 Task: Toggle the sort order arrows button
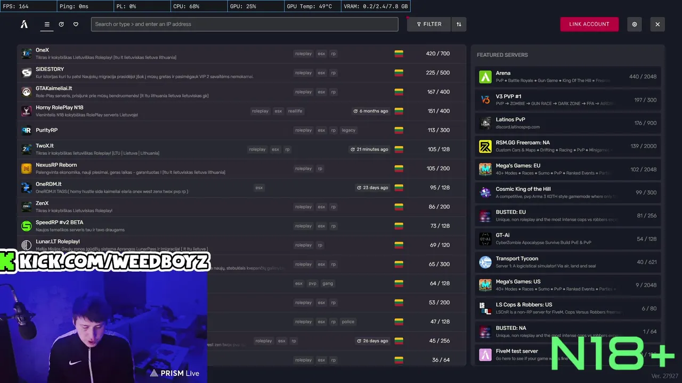pyautogui.click(x=459, y=24)
